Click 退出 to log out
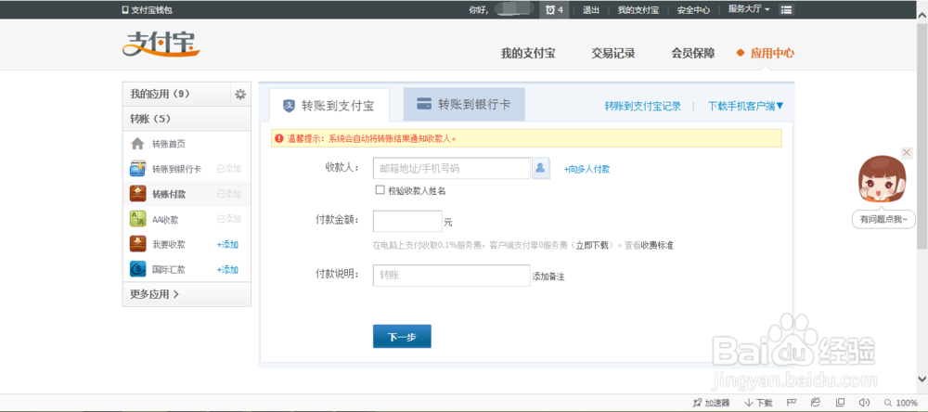This screenshot has height=412, width=928. [590, 10]
